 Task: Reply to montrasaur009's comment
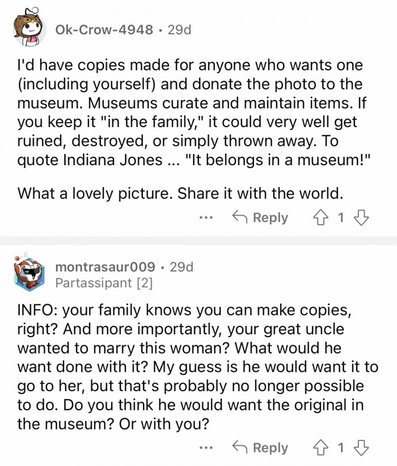pyautogui.click(x=260, y=448)
